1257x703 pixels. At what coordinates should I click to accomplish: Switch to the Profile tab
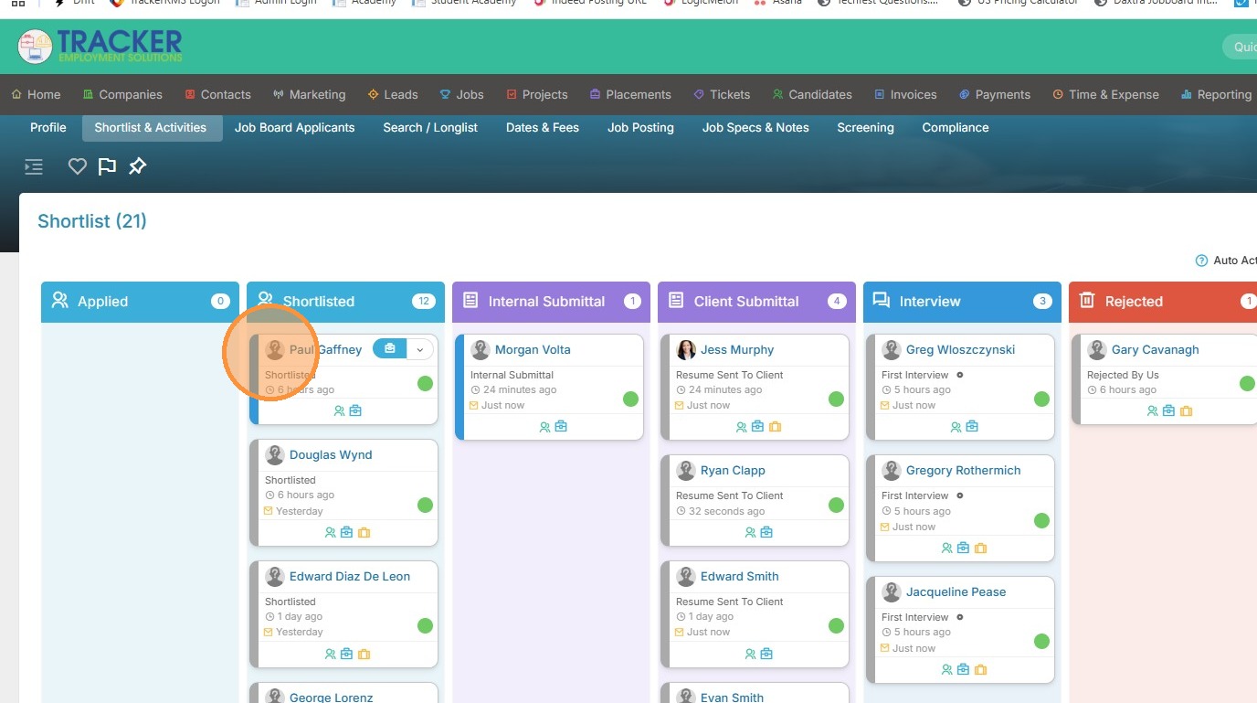click(48, 128)
